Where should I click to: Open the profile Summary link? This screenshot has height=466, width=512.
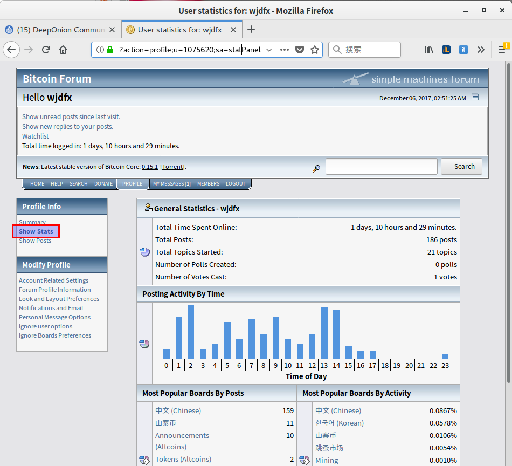32,222
